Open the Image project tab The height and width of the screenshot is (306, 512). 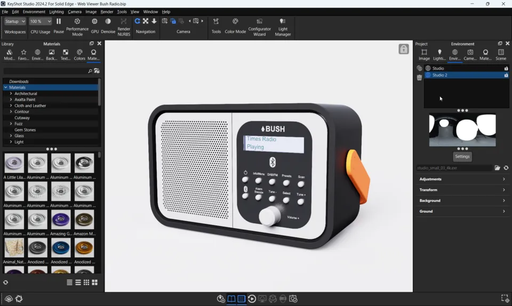(x=424, y=54)
